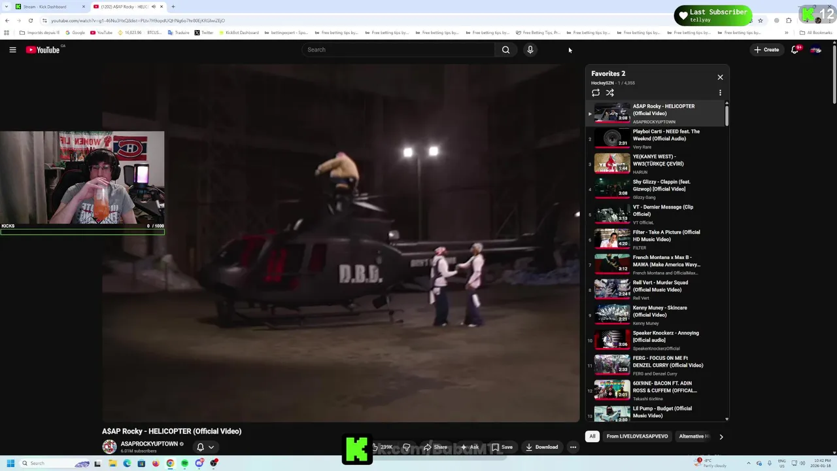Select the From LIVELOVEASAPVEVO chip
The height and width of the screenshot is (471, 837).
click(x=637, y=436)
